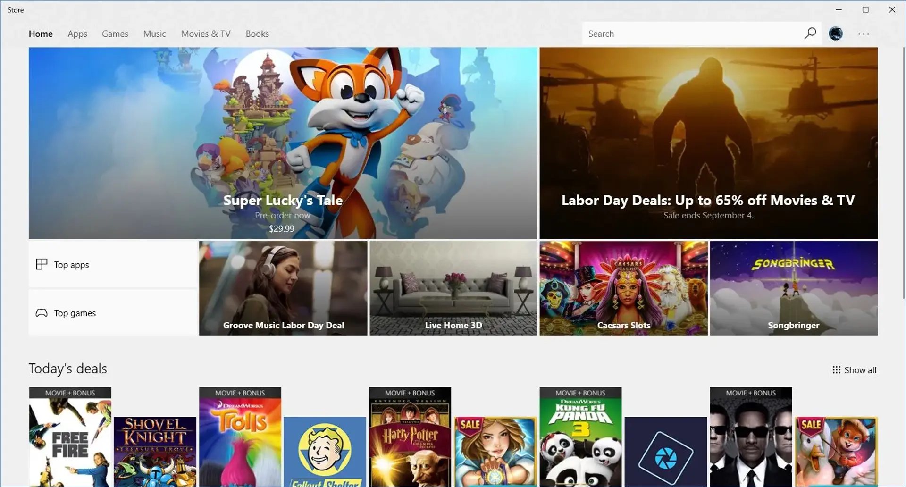Open the SALE game tile with the woman
Image resolution: width=906 pixels, height=487 pixels.
tap(495, 452)
